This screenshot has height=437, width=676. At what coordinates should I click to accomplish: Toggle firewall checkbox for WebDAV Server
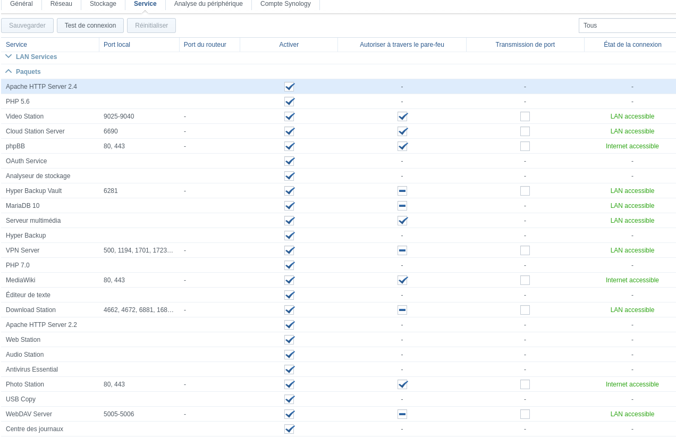402,414
